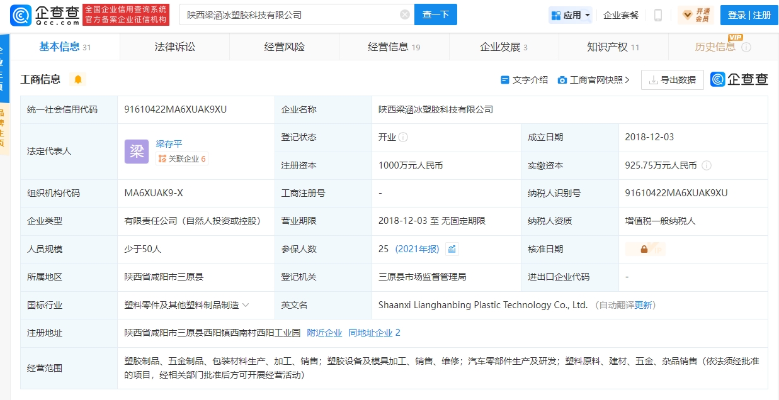Open the 附近企业 link

point(324,333)
